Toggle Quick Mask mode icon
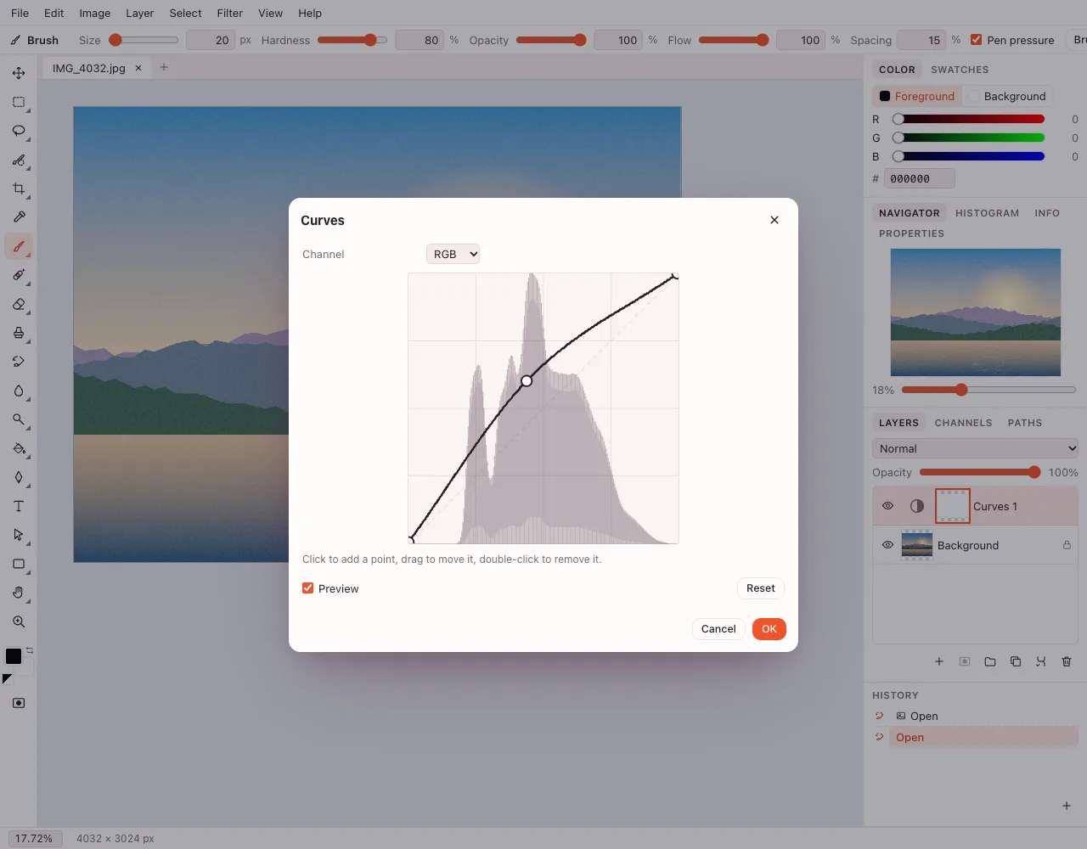Screen dimensions: 1087x849 pos(19,703)
